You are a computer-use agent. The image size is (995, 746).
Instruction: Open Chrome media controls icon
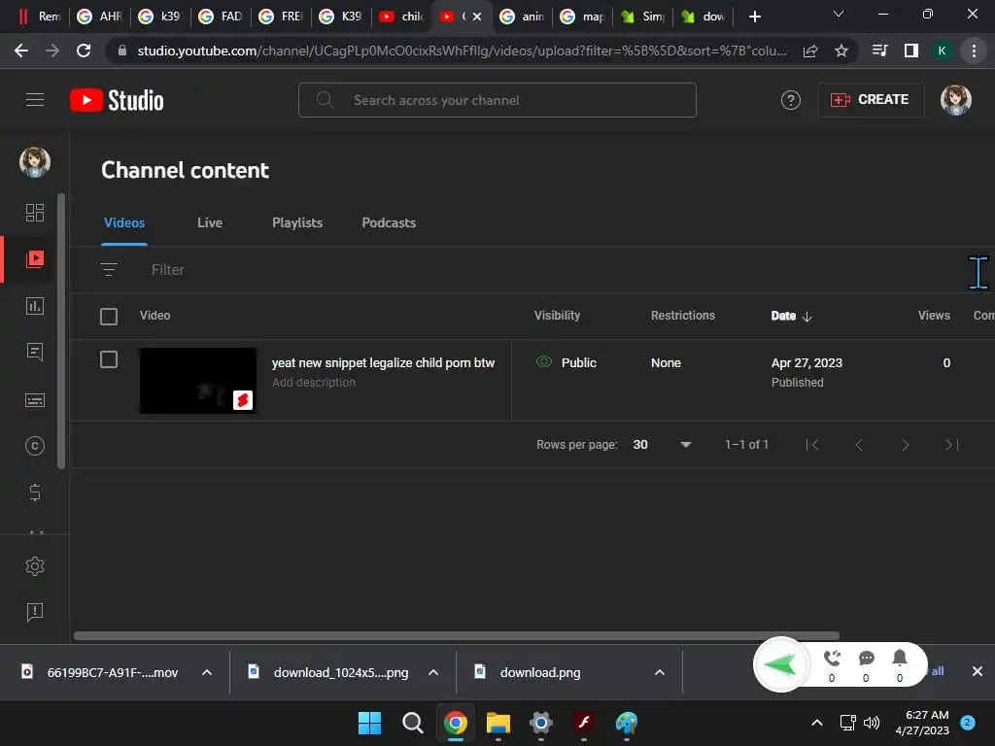879,51
